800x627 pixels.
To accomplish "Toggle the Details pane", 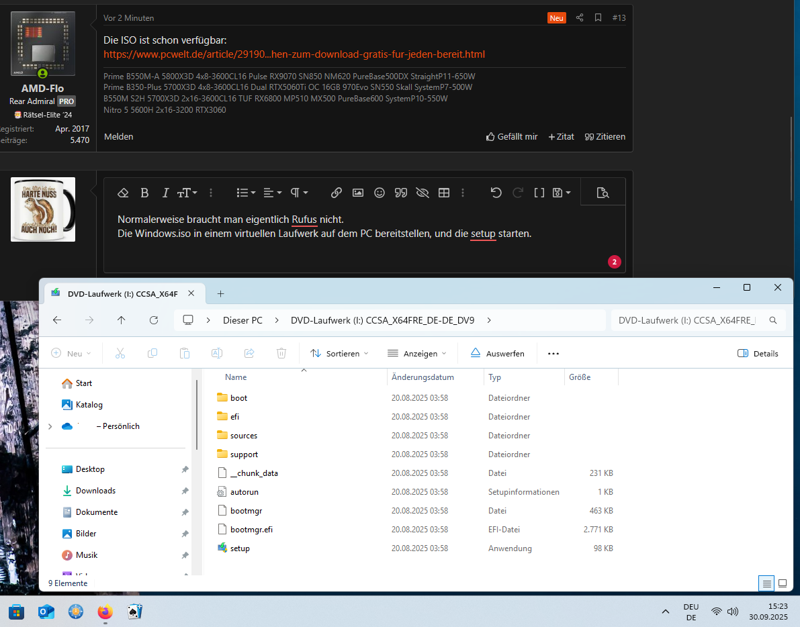I will 758,353.
